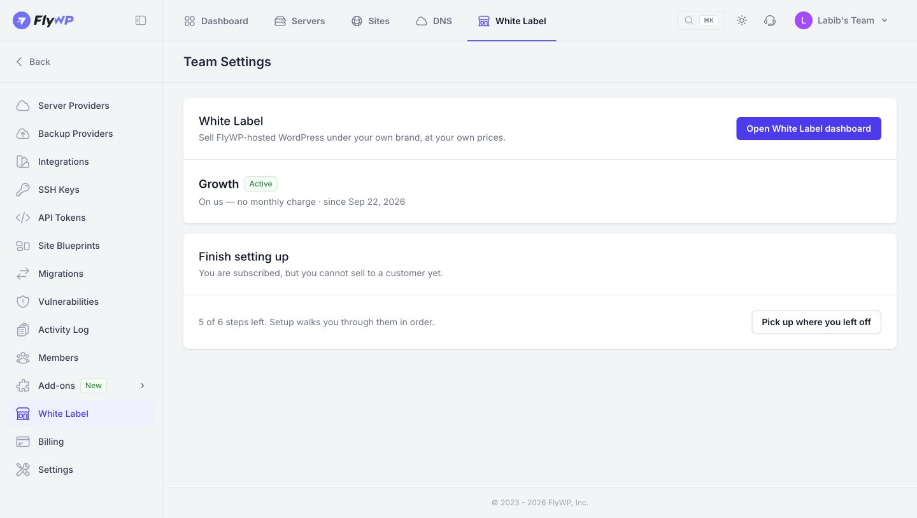The height and width of the screenshot is (518, 917).
Task: Click the Backup Providers cloud-upload icon
Action: [23, 134]
